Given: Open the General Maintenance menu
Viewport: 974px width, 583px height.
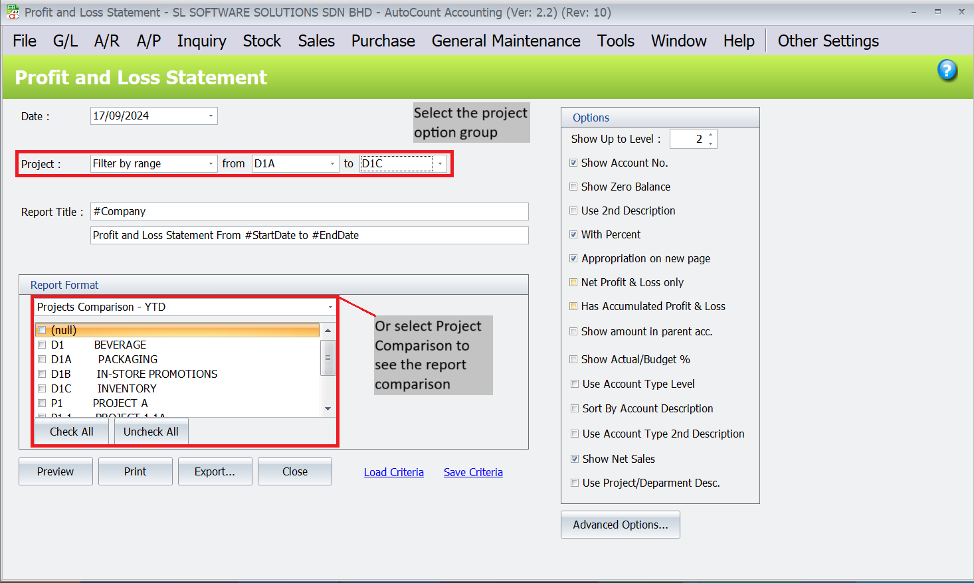Looking at the screenshot, I should (x=506, y=41).
